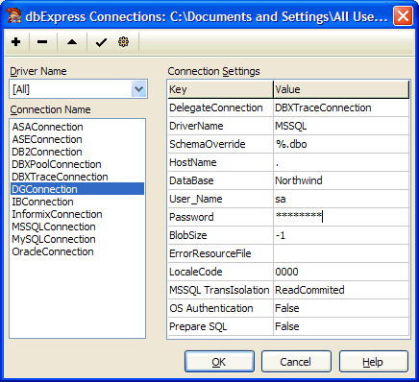Viewport: 419px width, 382px height.
Task: Click the Connection Name label
Action: click(x=50, y=109)
